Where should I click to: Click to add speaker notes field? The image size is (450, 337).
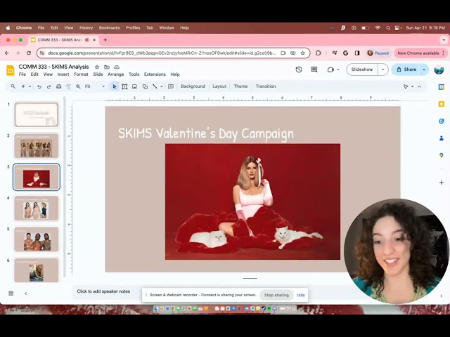(x=103, y=291)
